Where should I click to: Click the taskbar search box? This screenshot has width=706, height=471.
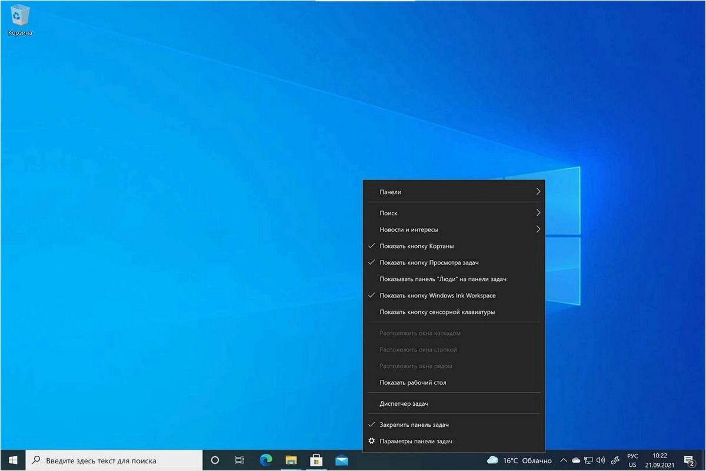115,460
